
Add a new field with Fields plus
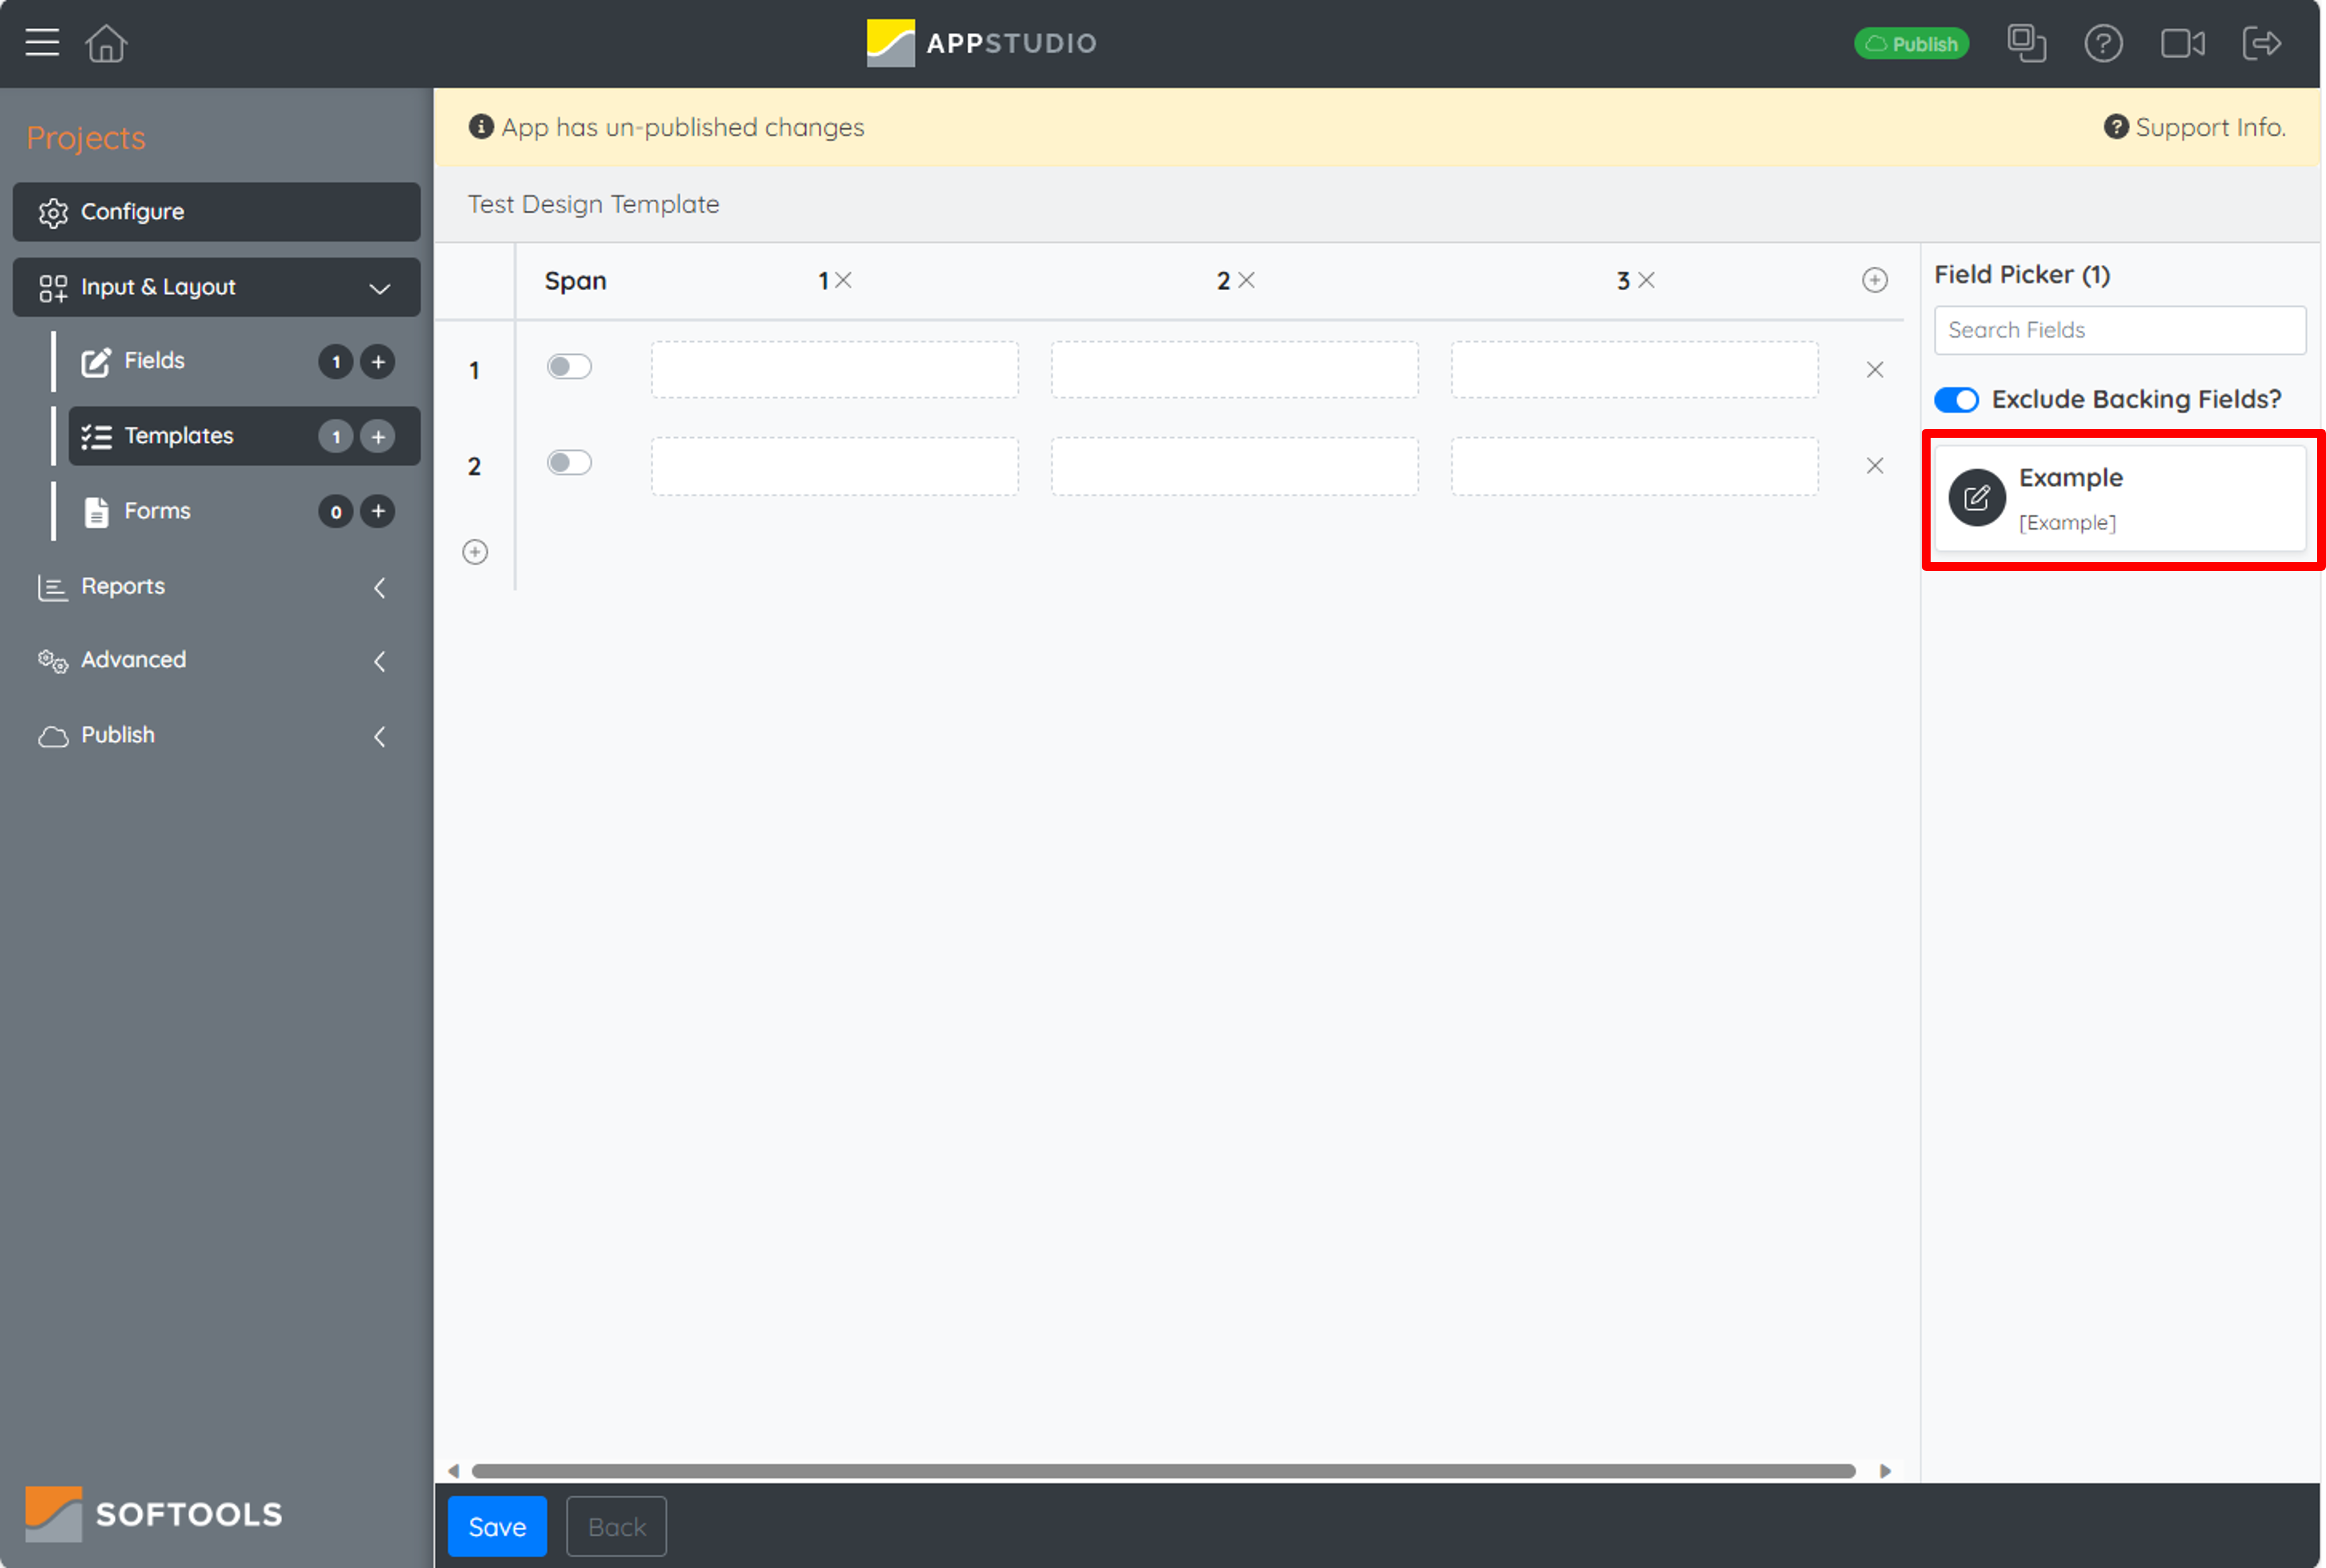pyautogui.click(x=378, y=361)
